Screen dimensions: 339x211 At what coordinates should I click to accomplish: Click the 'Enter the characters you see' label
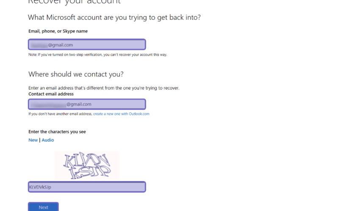coord(57,132)
